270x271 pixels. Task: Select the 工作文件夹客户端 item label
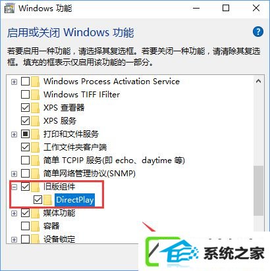pos(75,147)
